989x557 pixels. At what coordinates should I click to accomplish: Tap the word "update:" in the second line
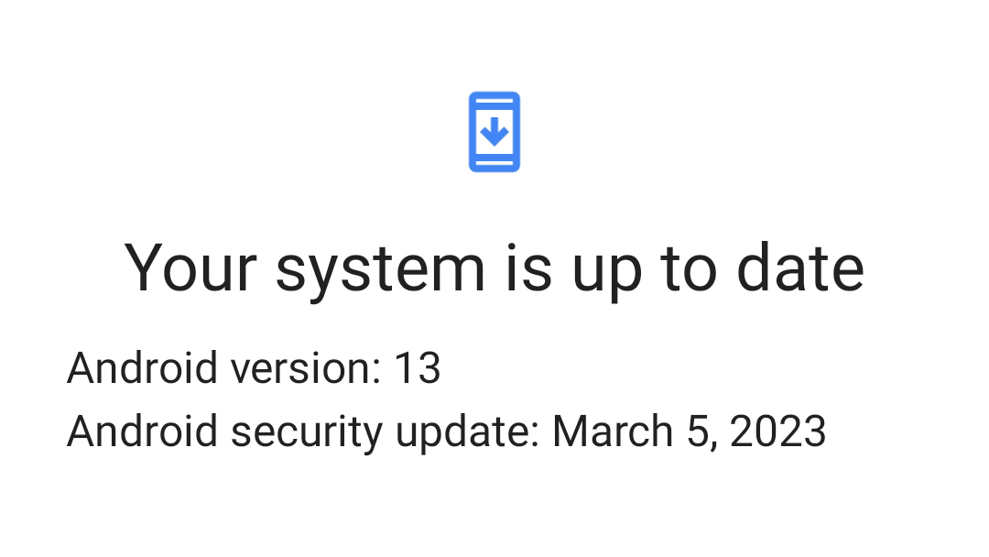tap(467, 431)
